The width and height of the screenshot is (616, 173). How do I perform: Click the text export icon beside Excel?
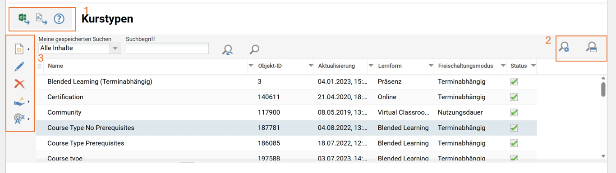(x=41, y=18)
